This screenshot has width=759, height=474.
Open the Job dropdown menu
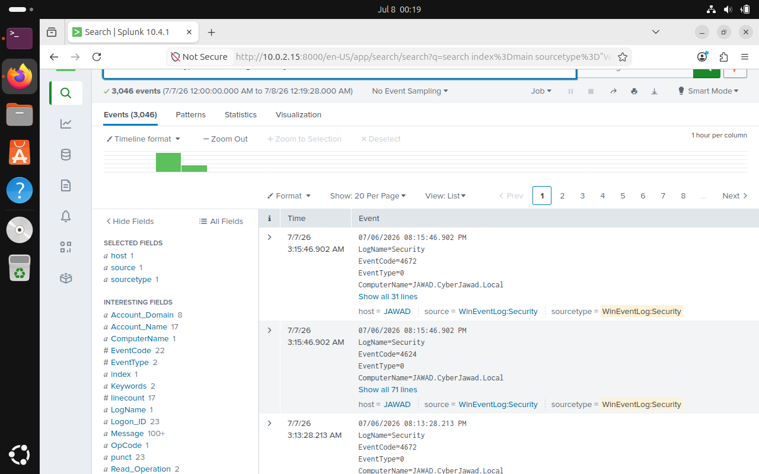click(x=541, y=91)
